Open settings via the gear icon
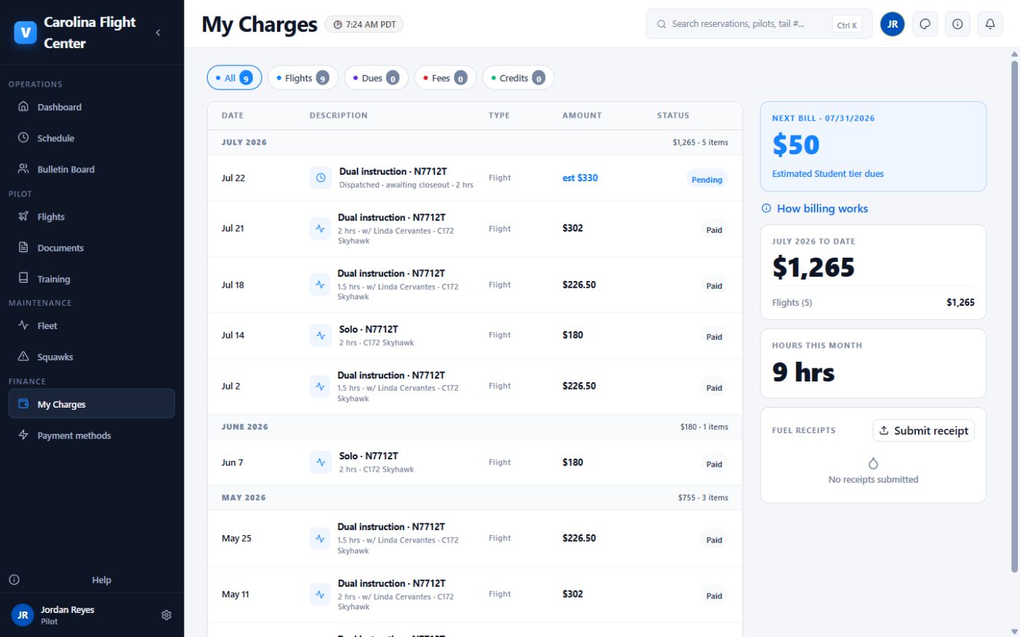This screenshot has width=1020, height=637. tap(166, 615)
